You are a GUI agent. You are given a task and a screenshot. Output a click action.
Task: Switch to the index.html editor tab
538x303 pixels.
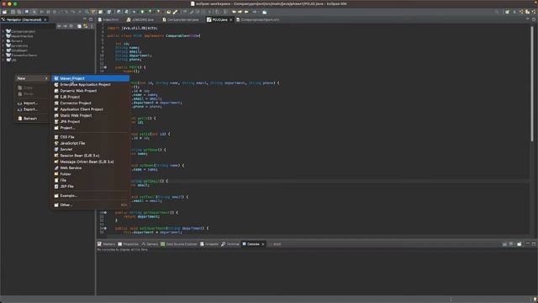tap(108, 20)
